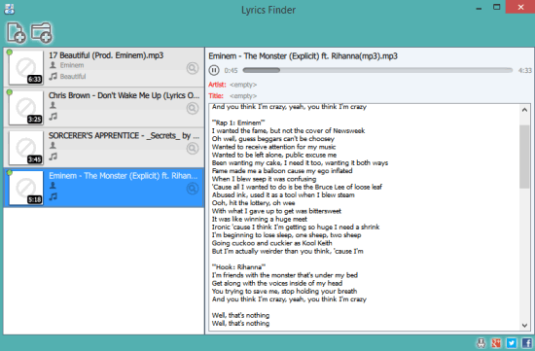Image resolution: width=535 pixels, height=351 pixels.
Task: Click the 0:45 elapsed time label
Action: pyautogui.click(x=231, y=71)
